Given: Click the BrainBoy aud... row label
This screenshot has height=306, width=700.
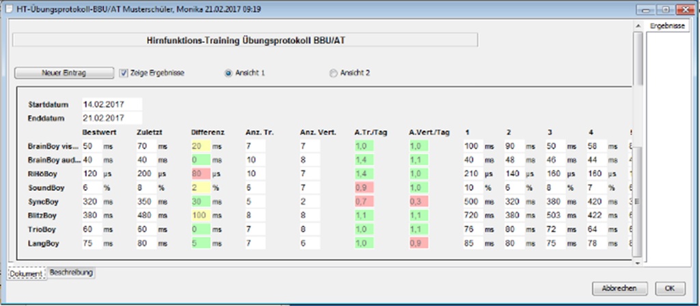Looking at the screenshot, I should click(54, 160).
